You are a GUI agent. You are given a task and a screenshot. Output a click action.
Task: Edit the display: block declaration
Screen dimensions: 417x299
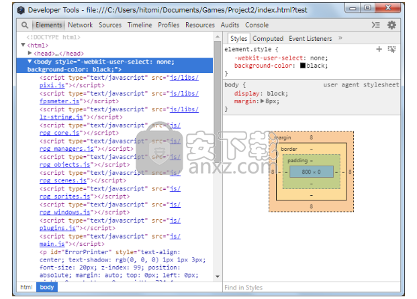point(261,93)
